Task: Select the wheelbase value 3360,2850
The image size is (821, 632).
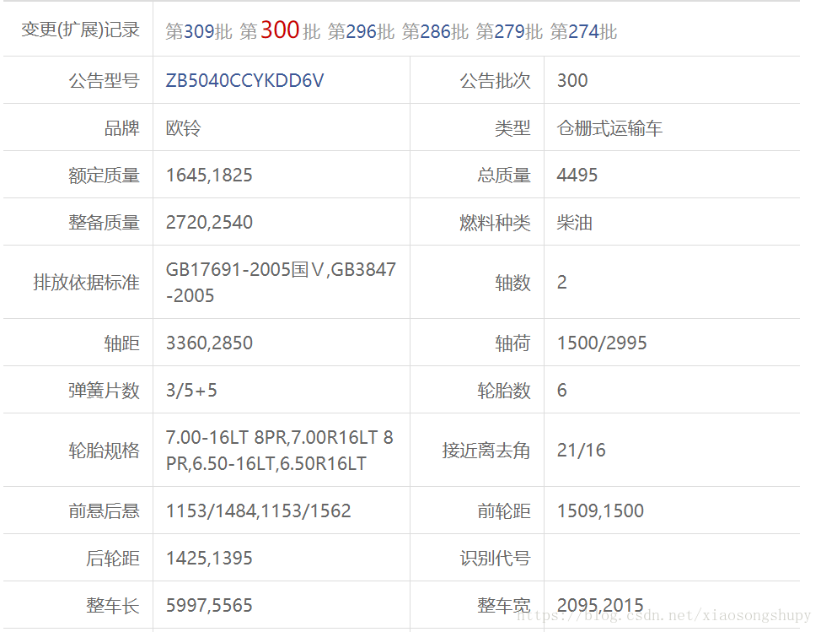Action: pyautogui.click(x=209, y=343)
